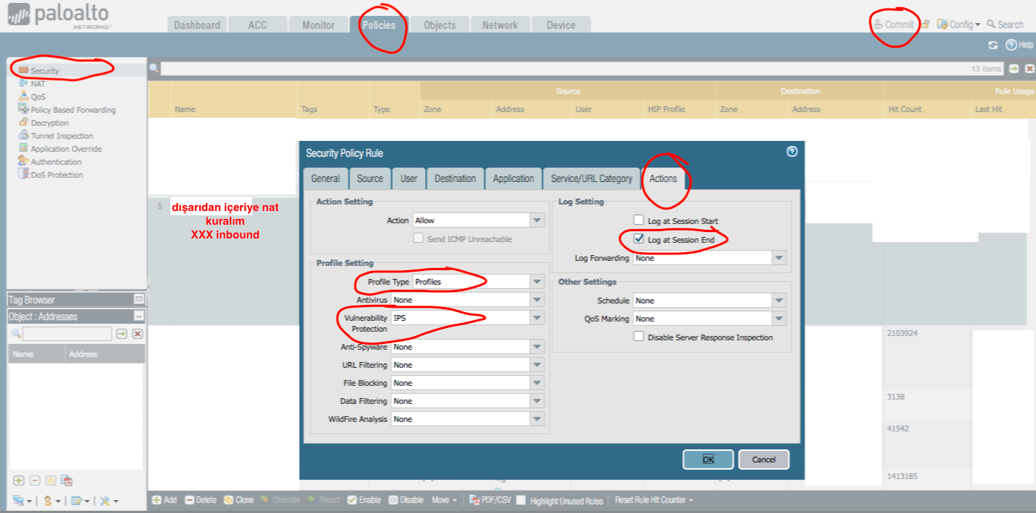Expand the Vulnerability Protection dropdown
The width and height of the screenshot is (1036, 513).
click(x=537, y=318)
